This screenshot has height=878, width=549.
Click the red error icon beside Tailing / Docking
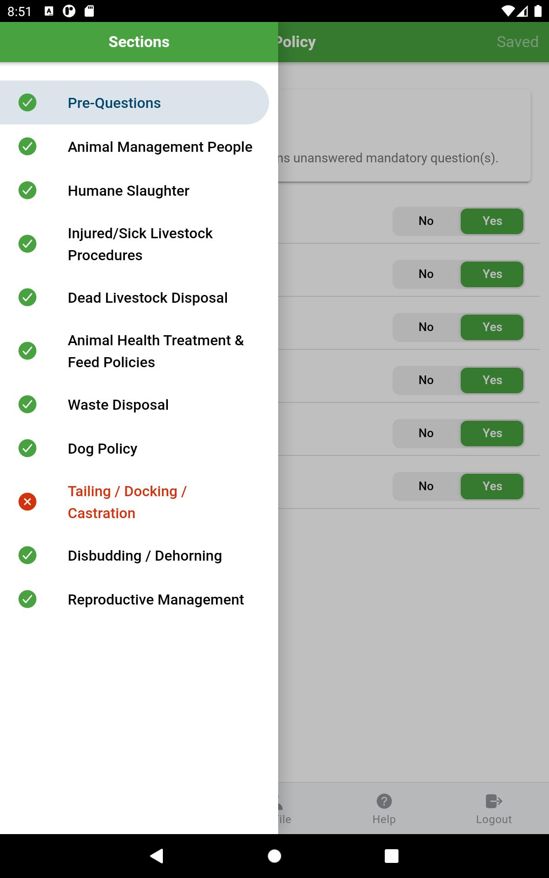(x=27, y=502)
